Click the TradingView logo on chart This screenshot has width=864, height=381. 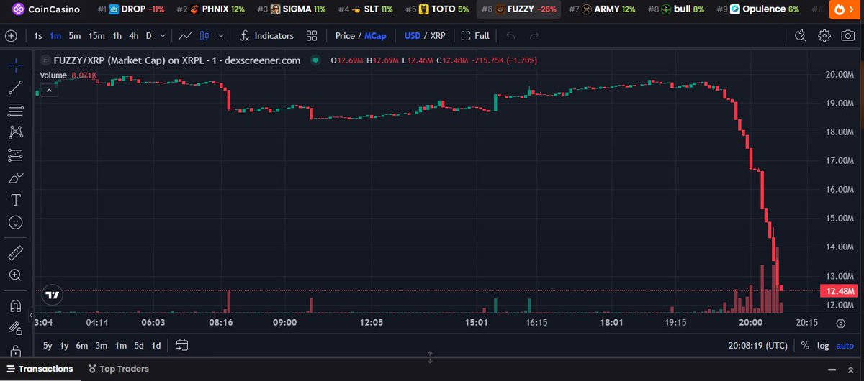pos(52,295)
